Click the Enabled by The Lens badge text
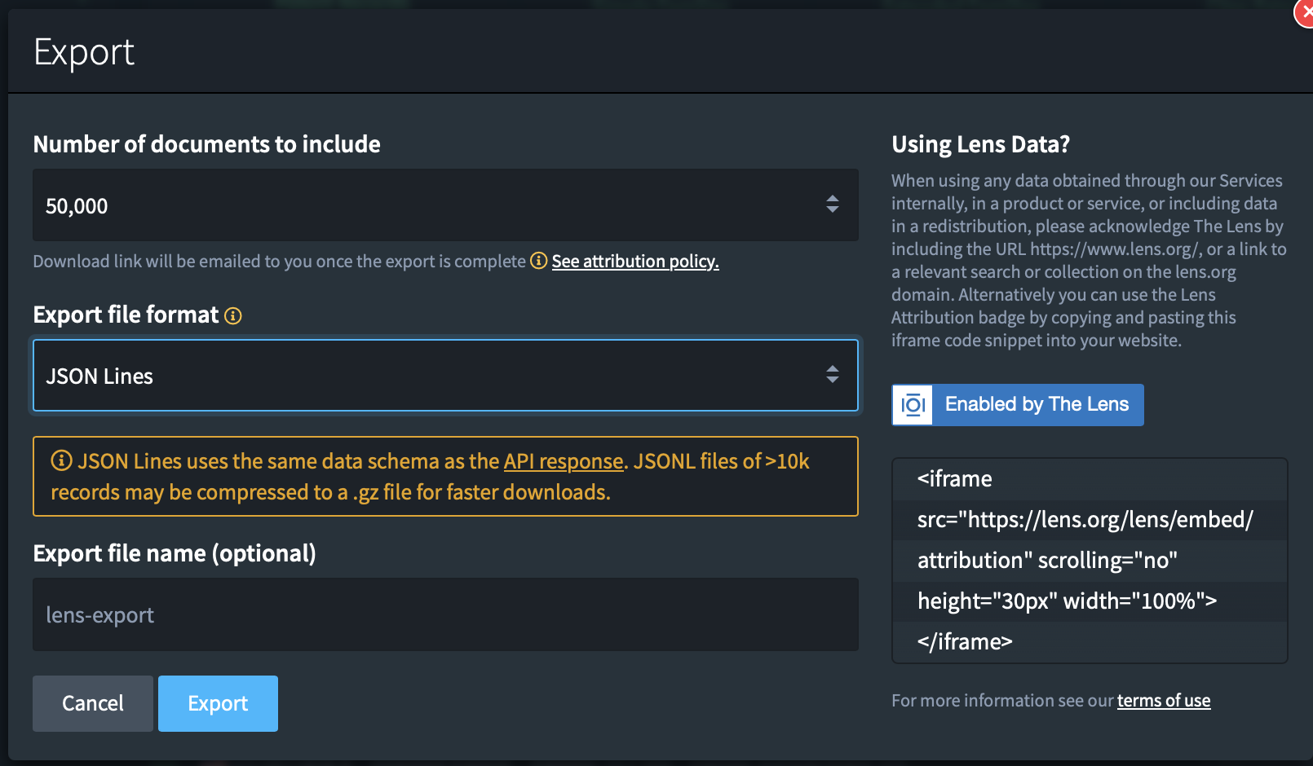This screenshot has height=766, width=1313. (1037, 405)
